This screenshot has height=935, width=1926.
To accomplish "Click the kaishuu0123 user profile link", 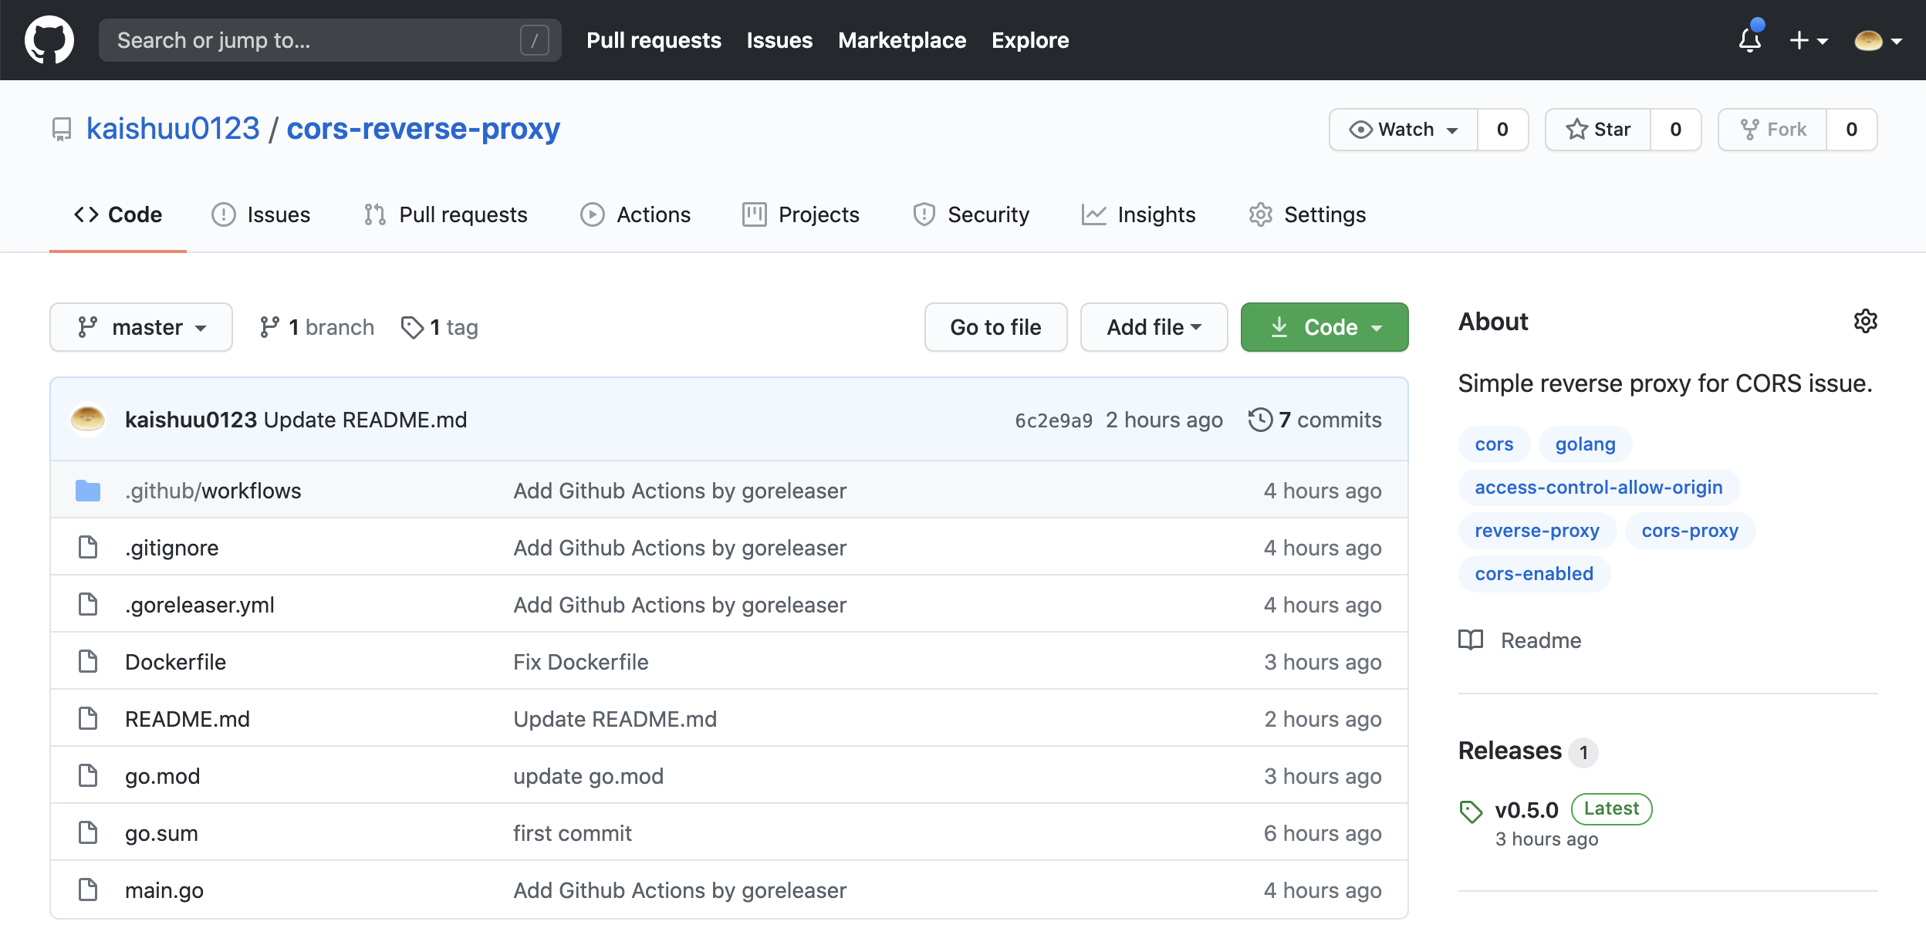I will pos(173,128).
